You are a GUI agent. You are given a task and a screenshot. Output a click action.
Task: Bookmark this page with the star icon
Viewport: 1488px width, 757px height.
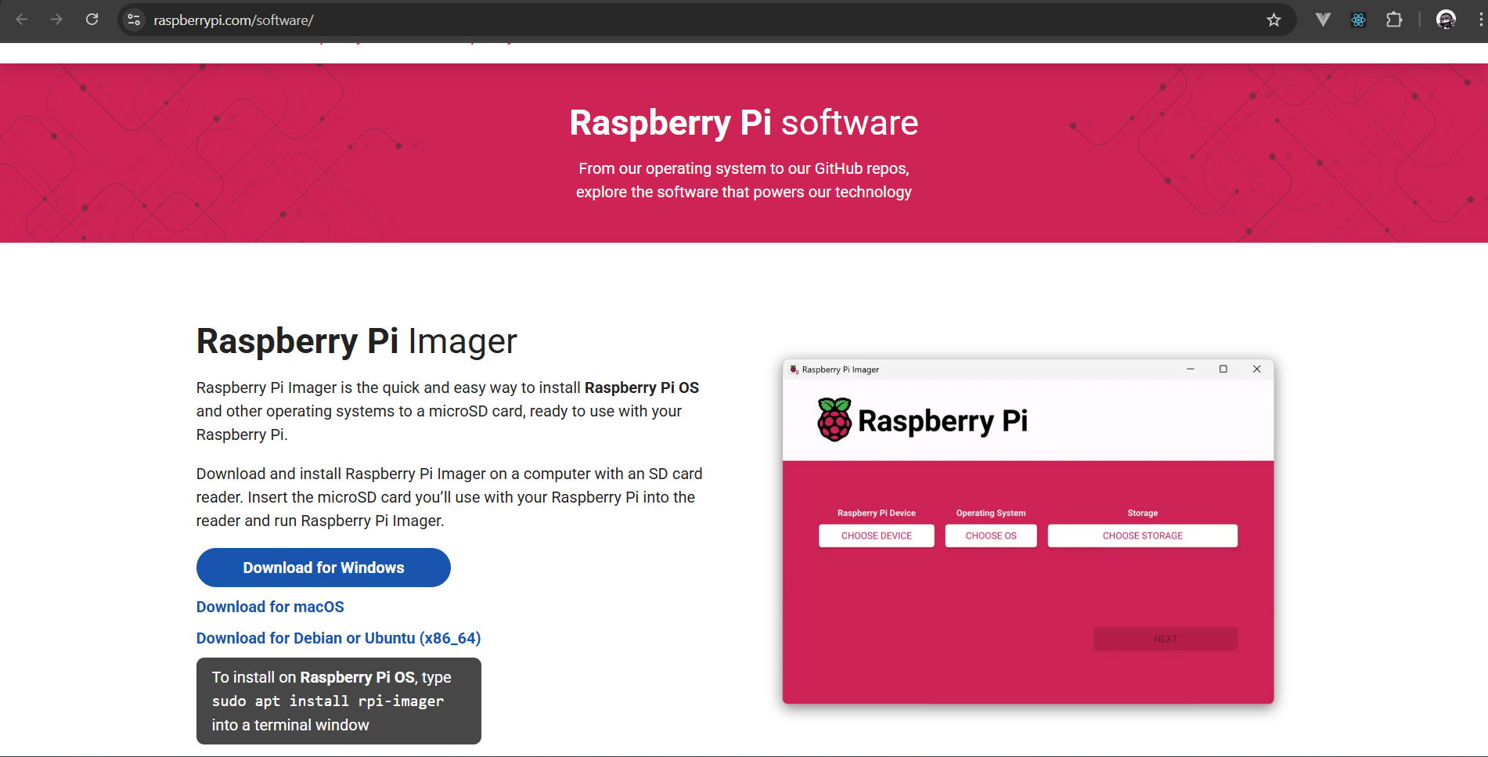click(x=1274, y=20)
